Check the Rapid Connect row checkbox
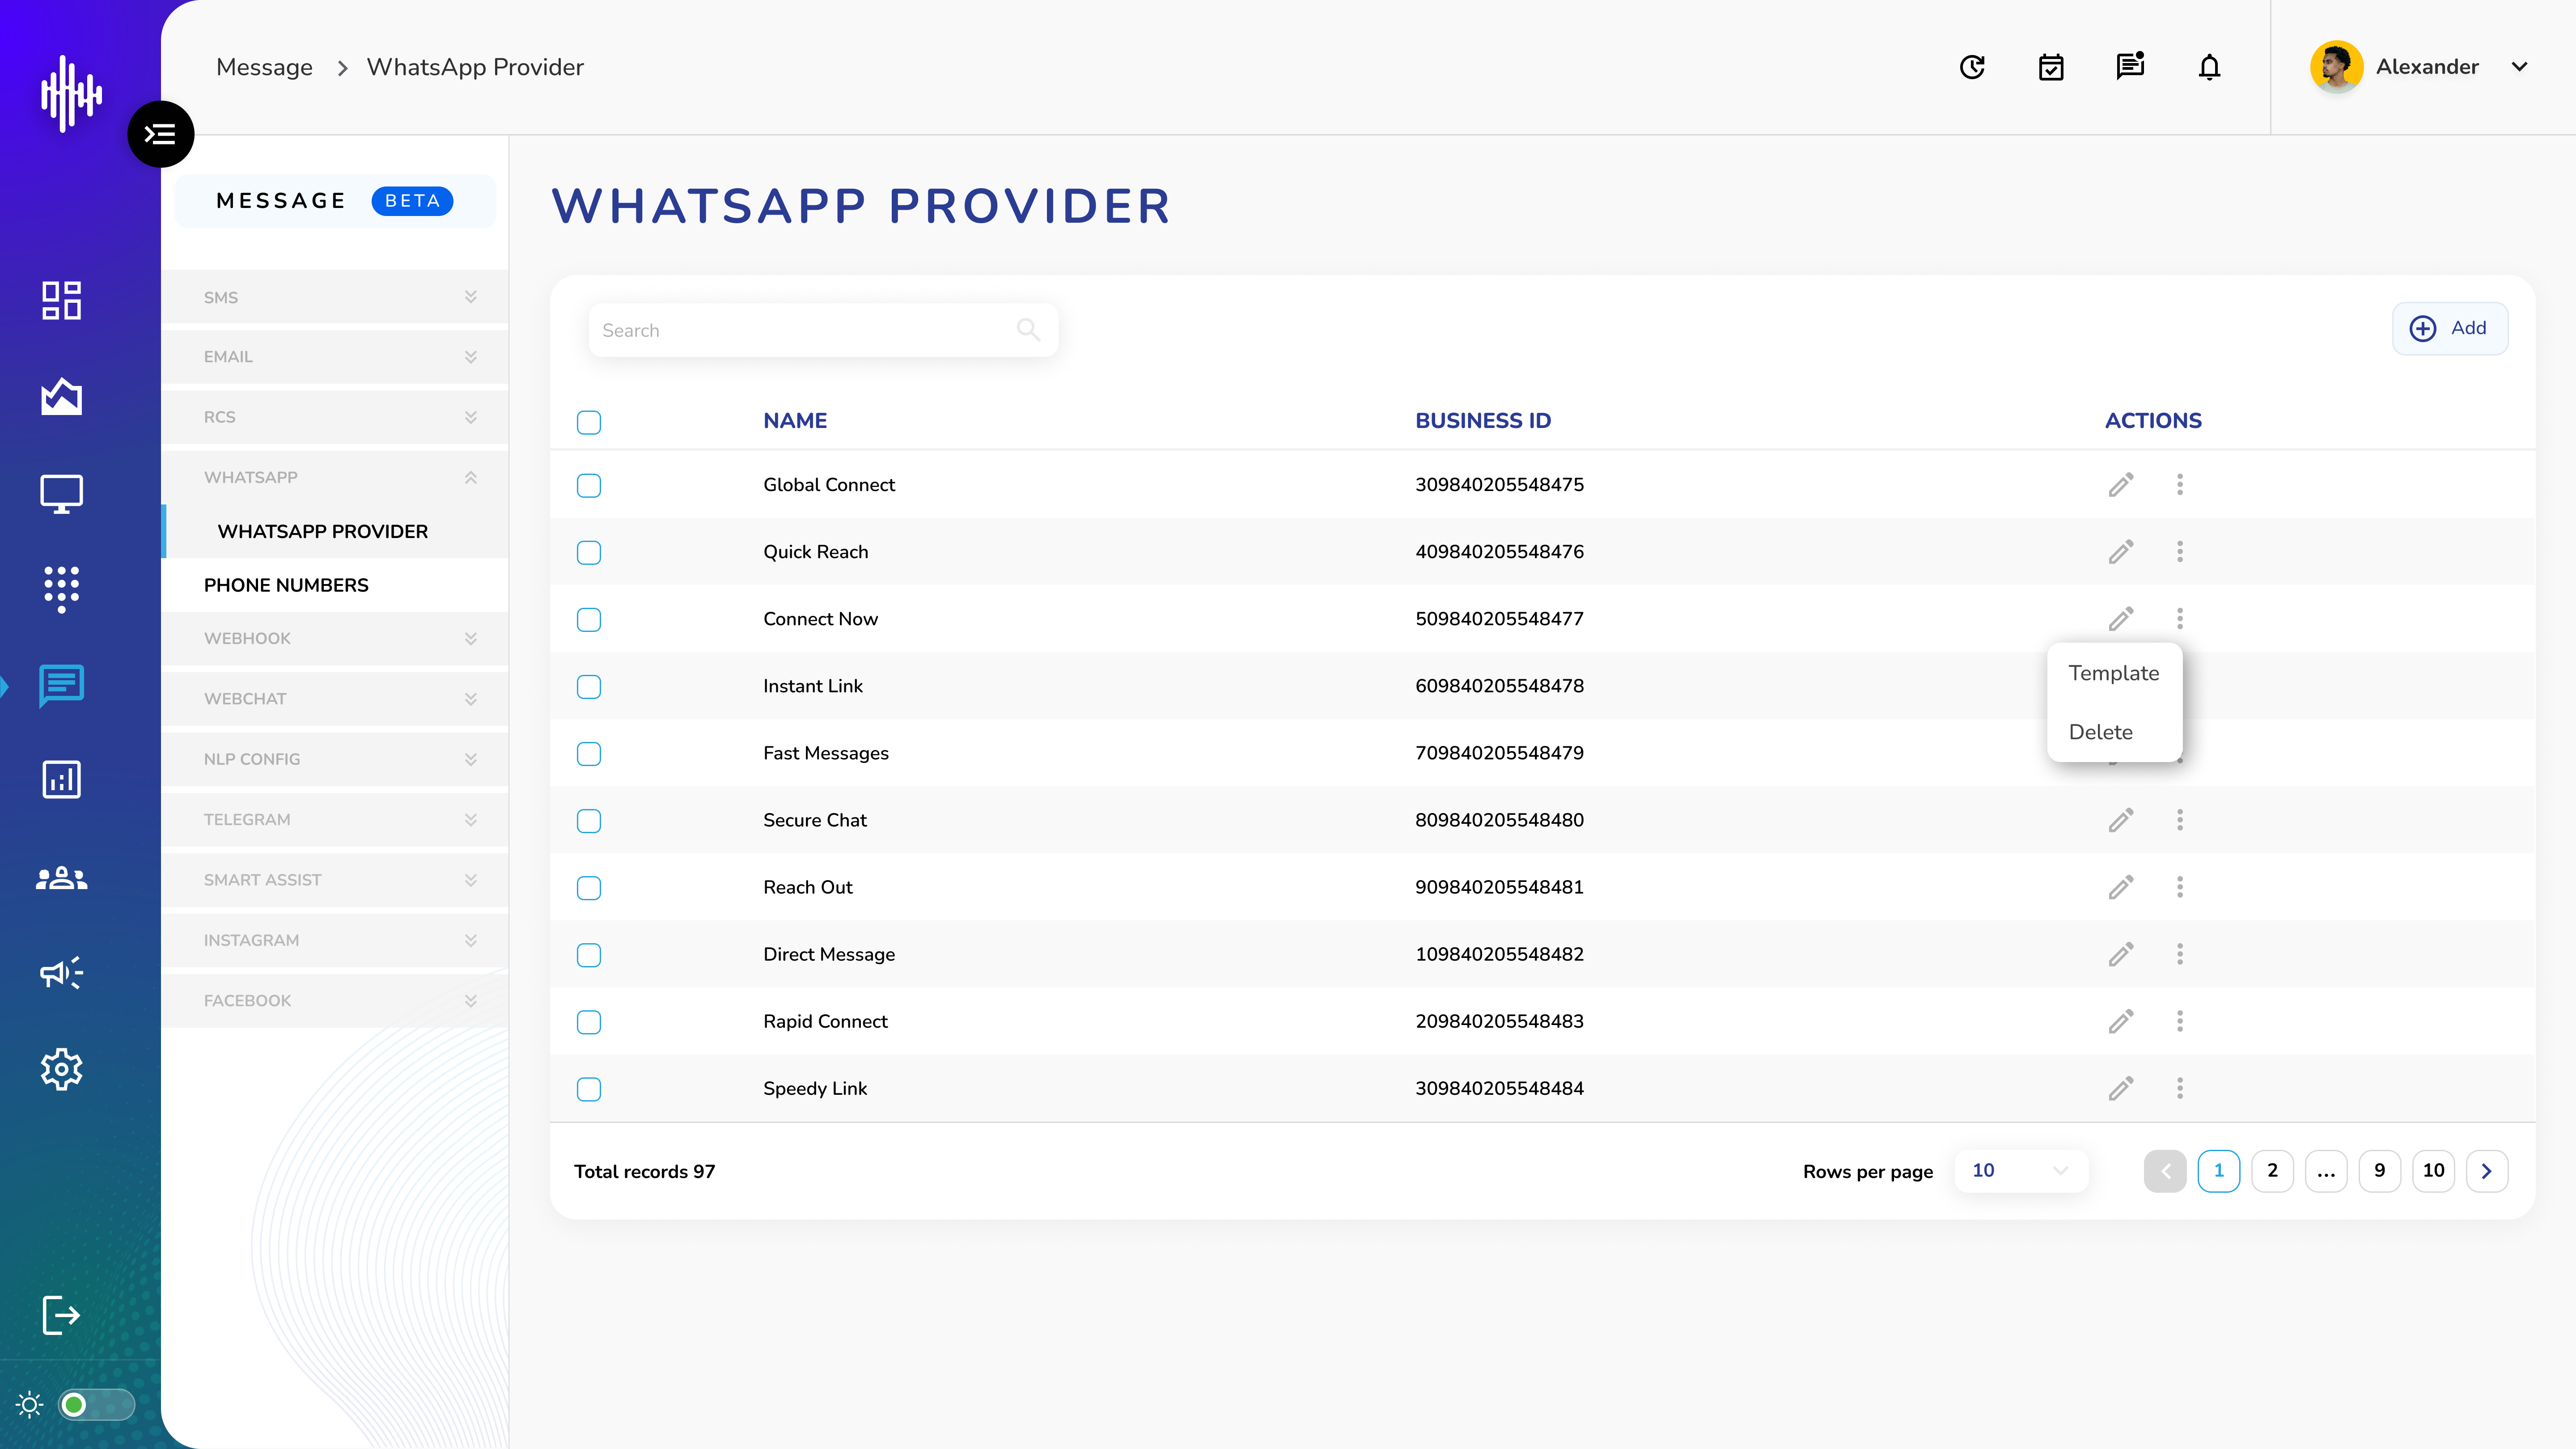The width and height of the screenshot is (2576, 1449). tap(589, 1022)
